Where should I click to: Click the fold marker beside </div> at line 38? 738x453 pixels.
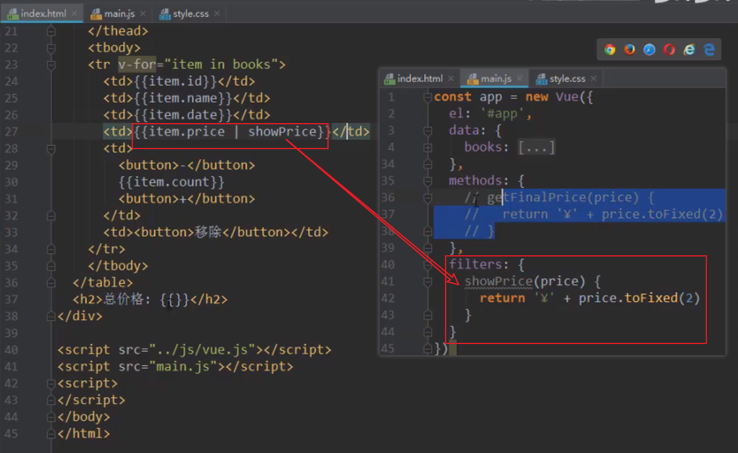pyautogui.click(x=51, y=316)
